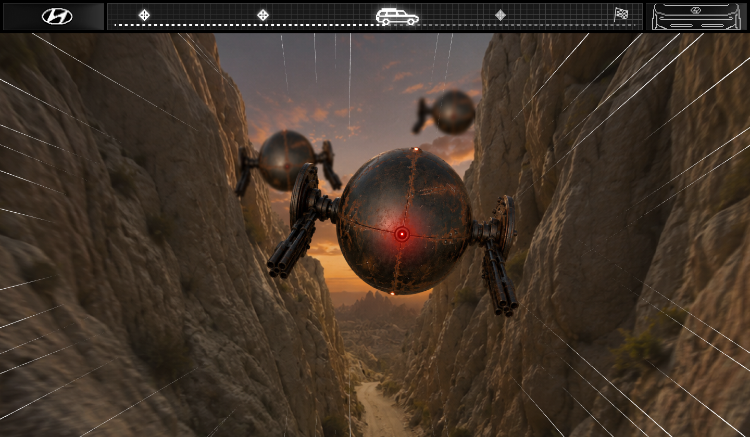Click the pixel car icon on the progress track
750x437 pixels.
click(397, 17)
